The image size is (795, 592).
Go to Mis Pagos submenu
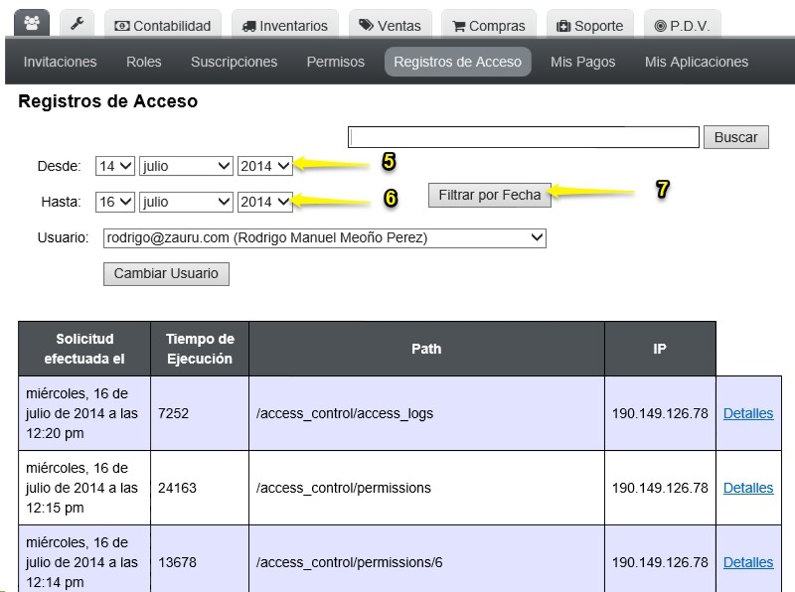tap(583, 62)
